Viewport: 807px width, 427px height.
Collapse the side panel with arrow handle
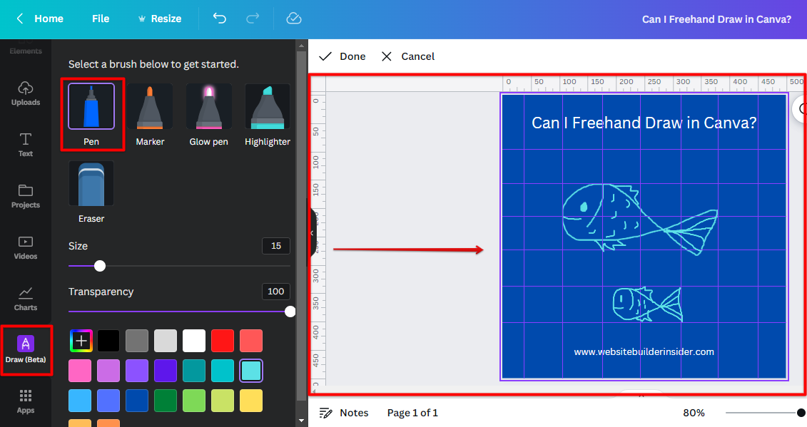pyautogui.click(x=311, y=233)
